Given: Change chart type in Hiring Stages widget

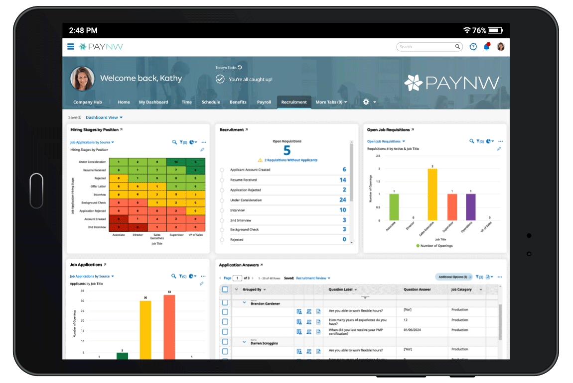Looking at the screenshot, I should pos(193,142).
